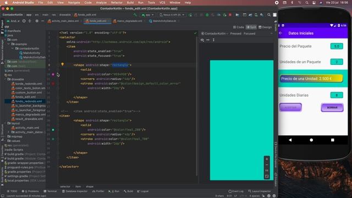Open the Database Inspector tool window
Screen dimensions: 352x198
(75, 191)
